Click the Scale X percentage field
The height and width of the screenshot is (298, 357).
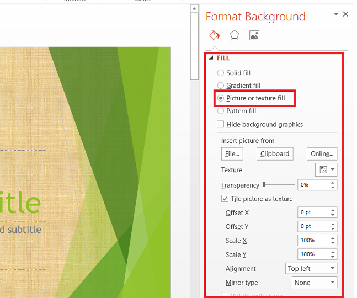313,241
